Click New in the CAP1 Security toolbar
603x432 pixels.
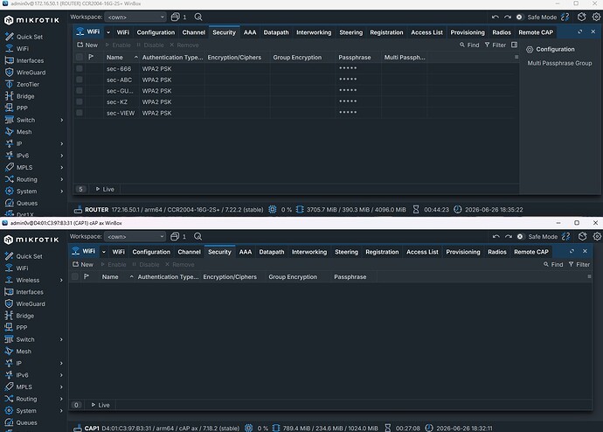(x=83, y=265)
